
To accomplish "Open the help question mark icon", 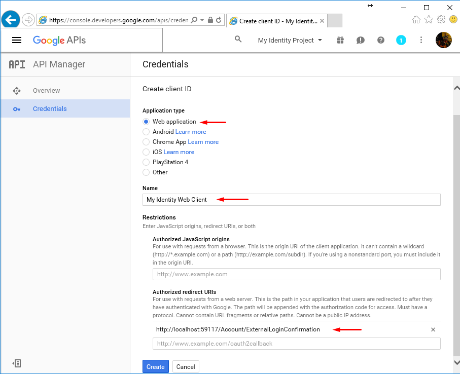I will 381,40.
